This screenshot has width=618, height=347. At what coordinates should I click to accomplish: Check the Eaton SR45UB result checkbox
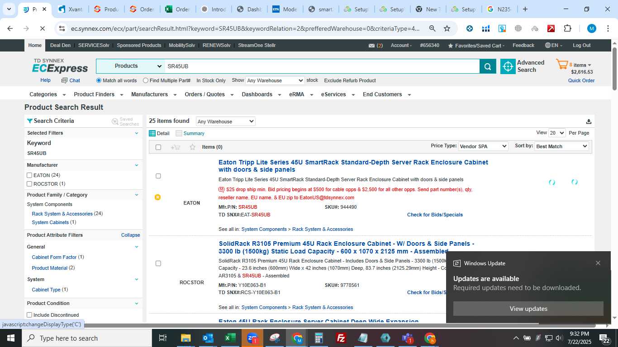click(x=158, y=176)
